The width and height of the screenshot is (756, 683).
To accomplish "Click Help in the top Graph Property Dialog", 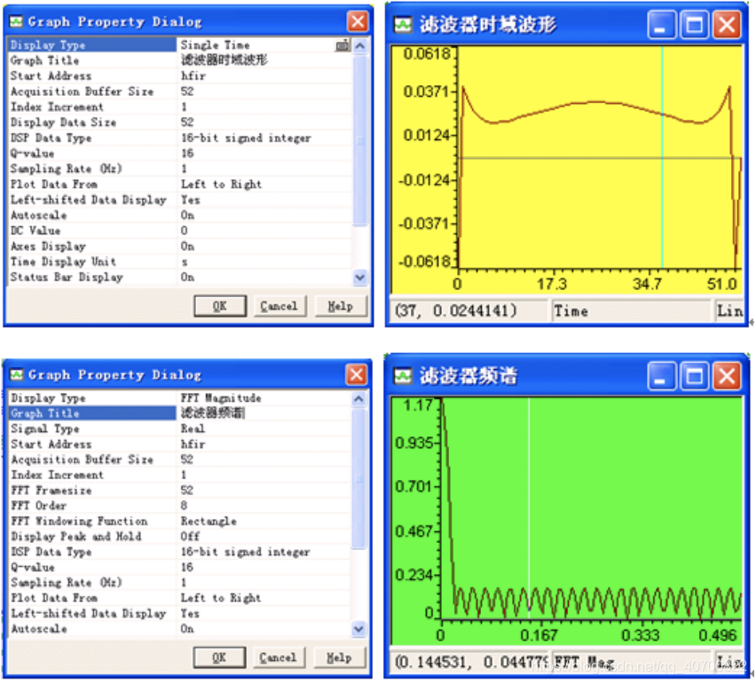I will [341, 306].
